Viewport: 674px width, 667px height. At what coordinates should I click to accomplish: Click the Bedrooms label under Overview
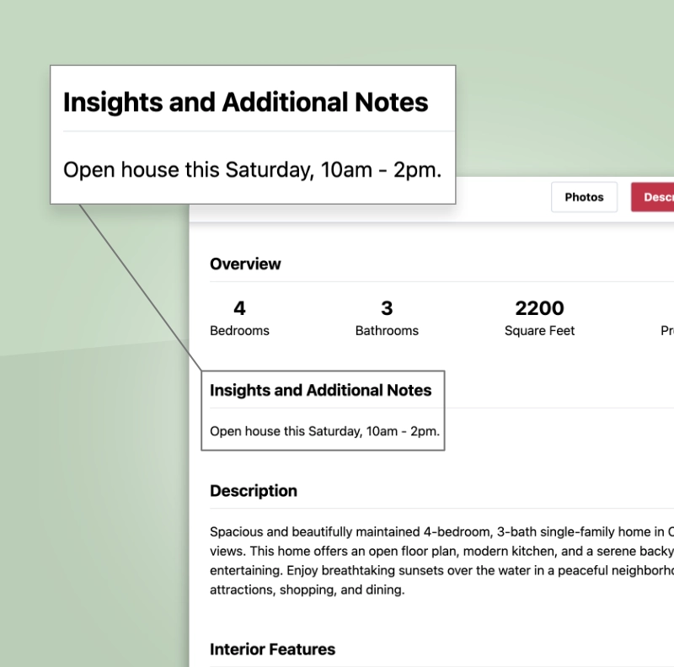pos(239,331)
